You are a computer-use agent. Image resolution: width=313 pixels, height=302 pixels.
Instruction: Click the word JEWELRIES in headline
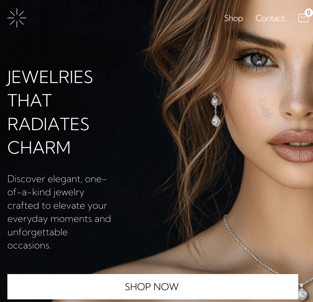click(50, 77)
